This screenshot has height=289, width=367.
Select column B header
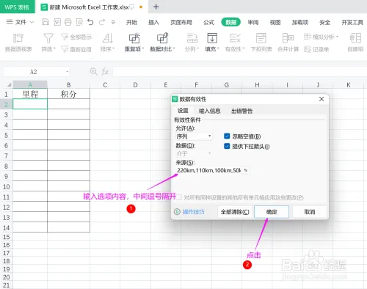(x=69, y=85)
